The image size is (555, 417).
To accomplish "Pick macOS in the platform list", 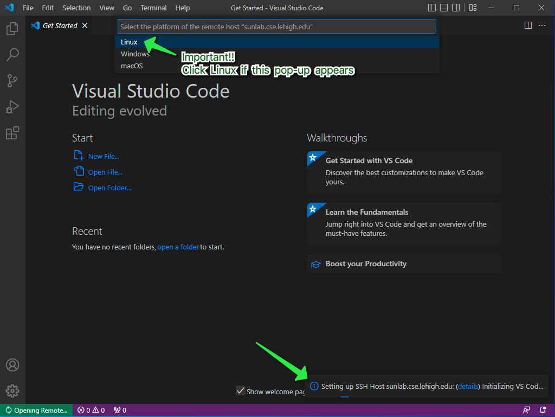I will click(132, 66).
